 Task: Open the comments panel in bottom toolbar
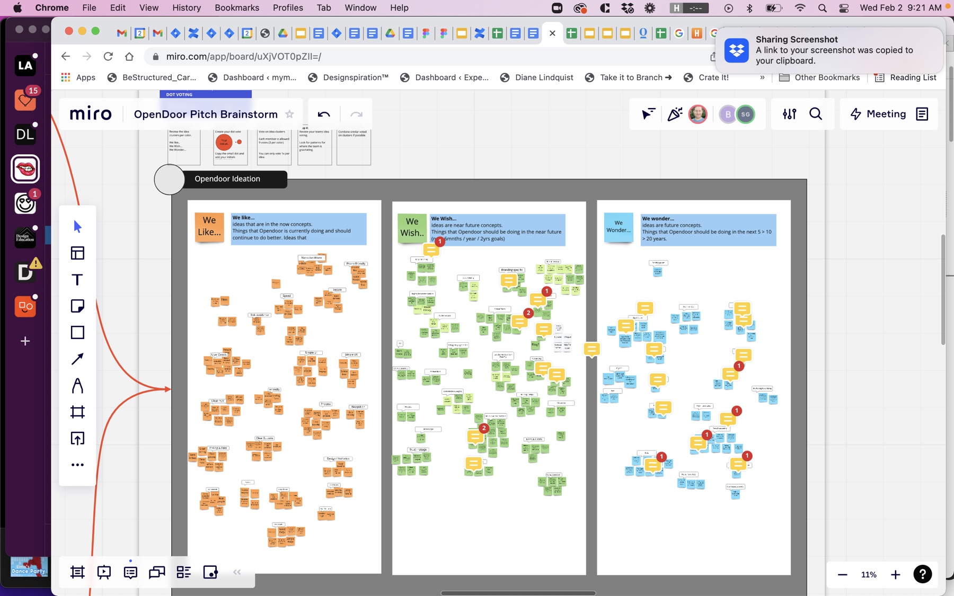[130, 572]
